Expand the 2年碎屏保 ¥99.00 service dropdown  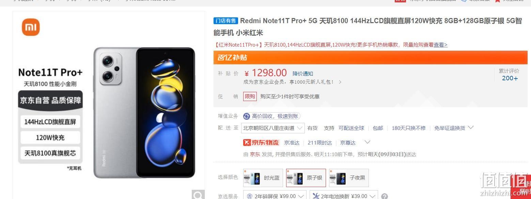pos(275,196)
